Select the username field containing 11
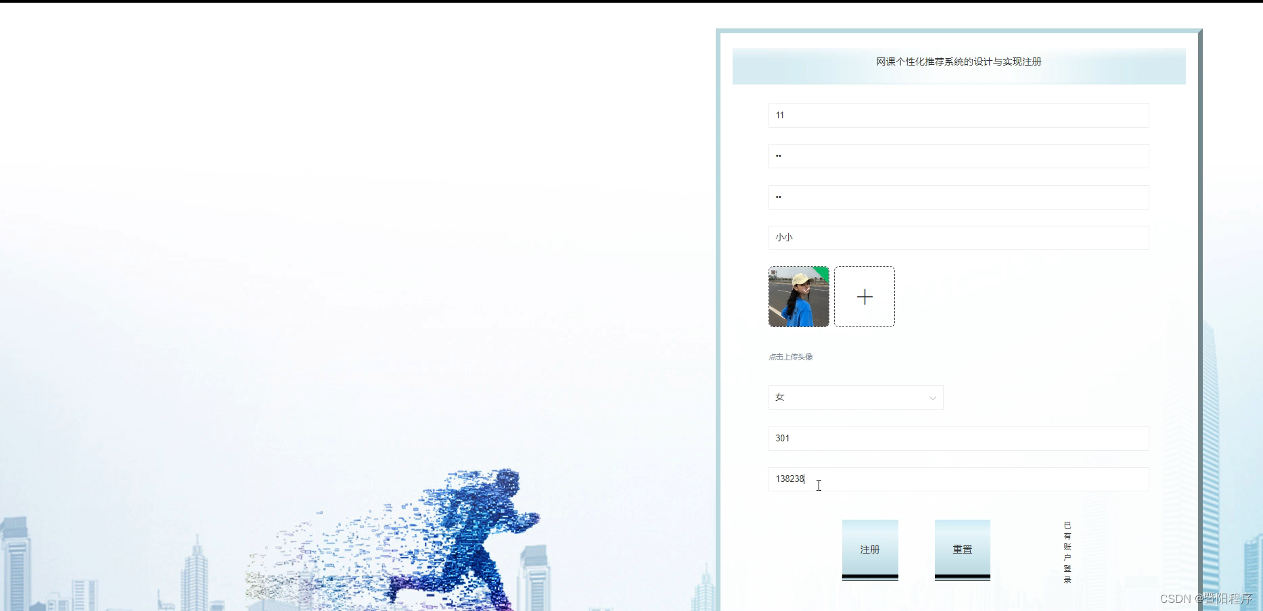 click(x=958, y=115)
